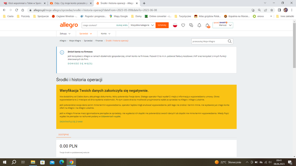This screenshot has width=296, height=166.
Task: Go to Finanse breadcrumb
Action: coord(99,41)
